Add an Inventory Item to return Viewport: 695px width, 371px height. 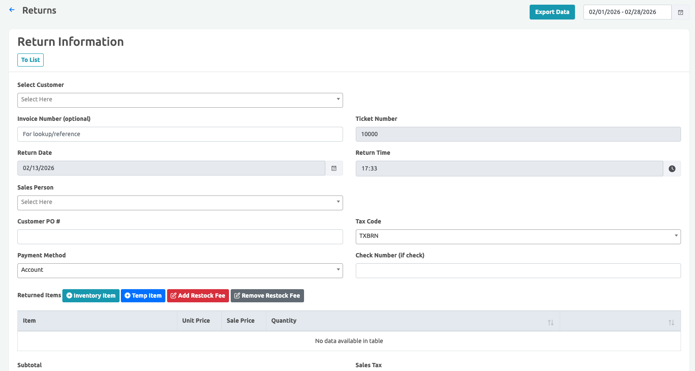pyautogui.click(x=91, y=296)
